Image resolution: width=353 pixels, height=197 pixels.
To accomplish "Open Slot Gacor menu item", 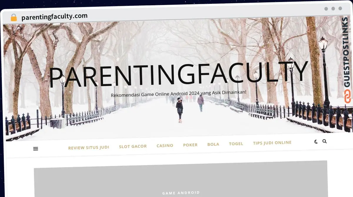I will tap(133, 146).
